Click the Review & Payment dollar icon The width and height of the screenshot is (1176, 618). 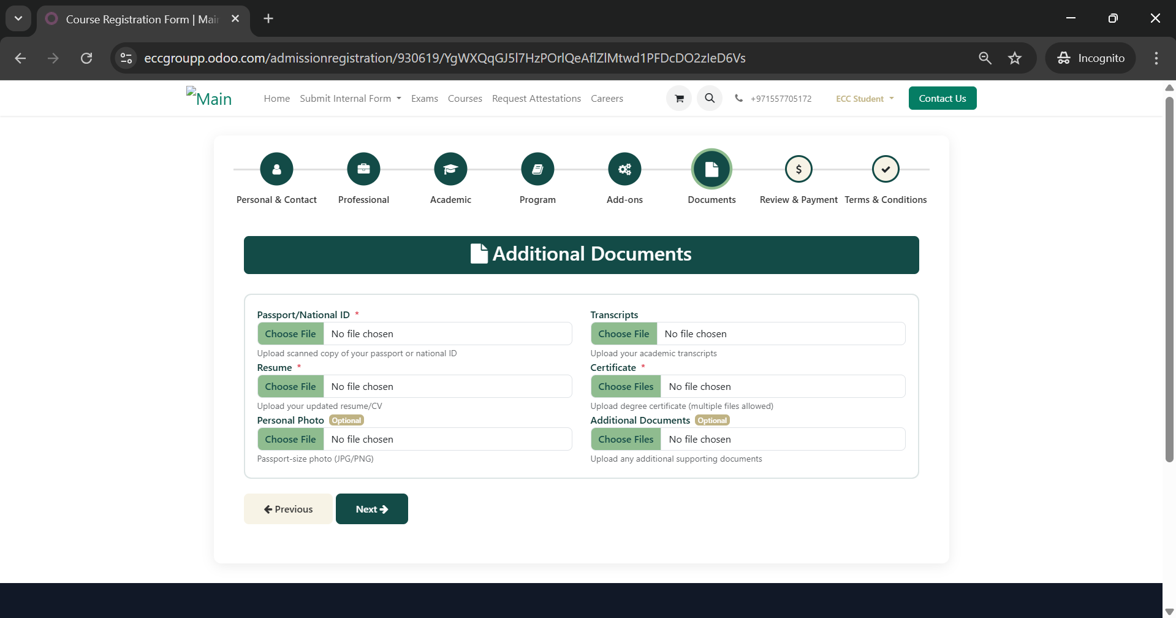(x=799, y=169)
